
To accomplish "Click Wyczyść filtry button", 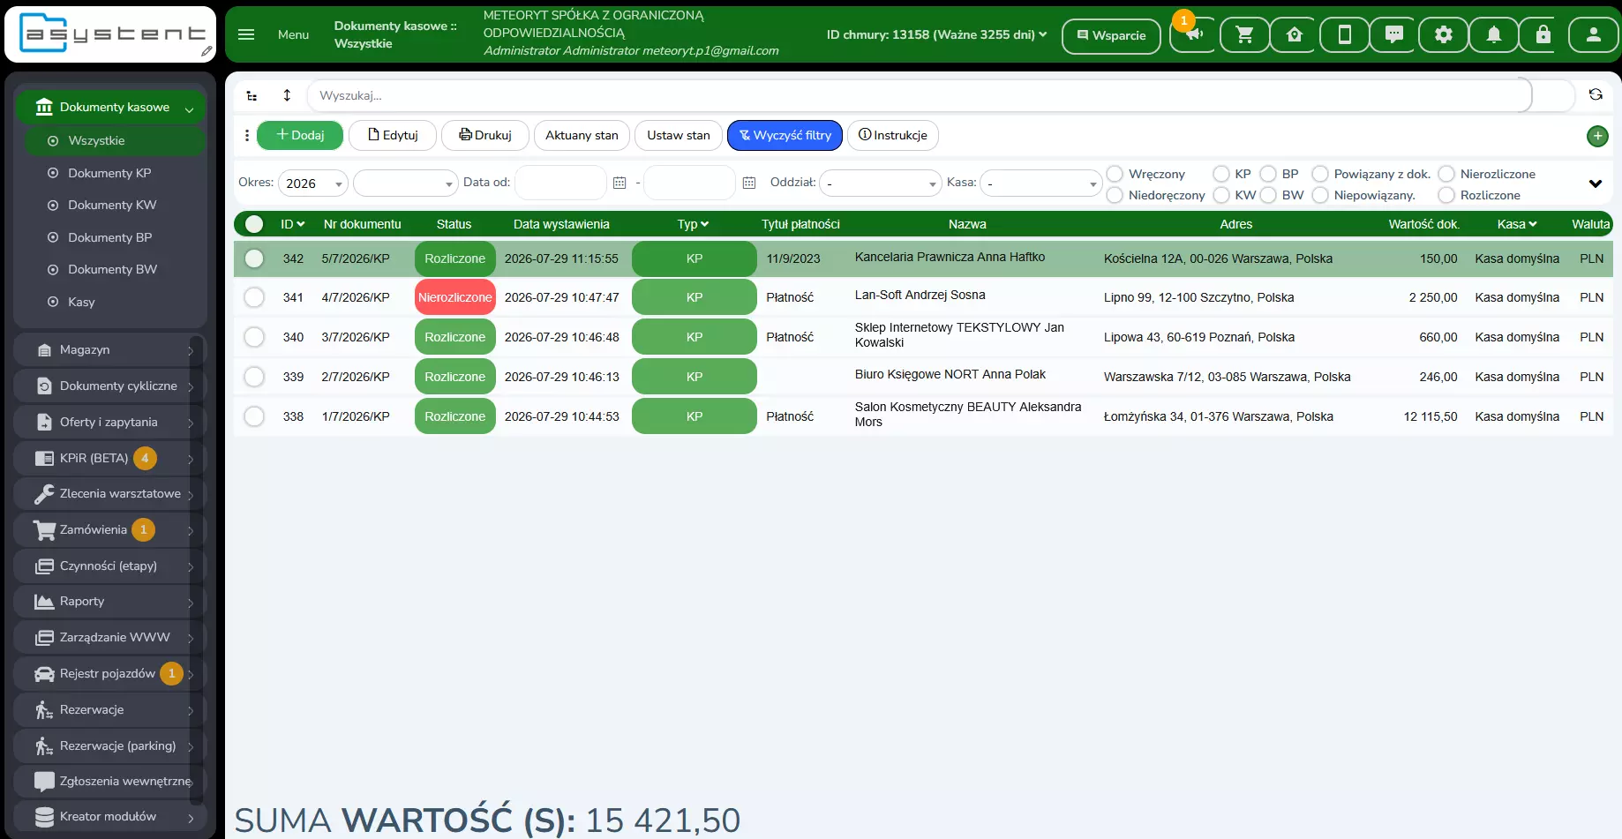I will [785, 135].
